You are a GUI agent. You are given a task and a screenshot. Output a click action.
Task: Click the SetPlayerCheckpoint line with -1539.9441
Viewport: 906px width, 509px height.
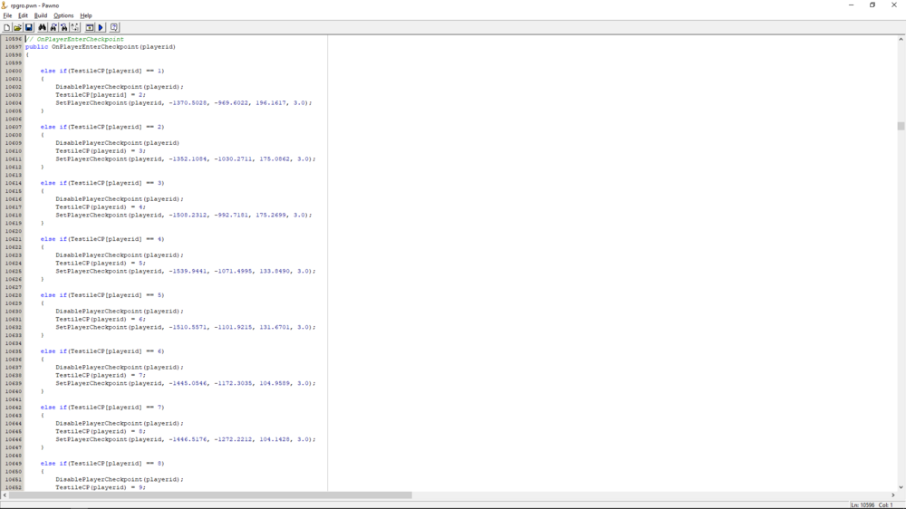[186, 271]
